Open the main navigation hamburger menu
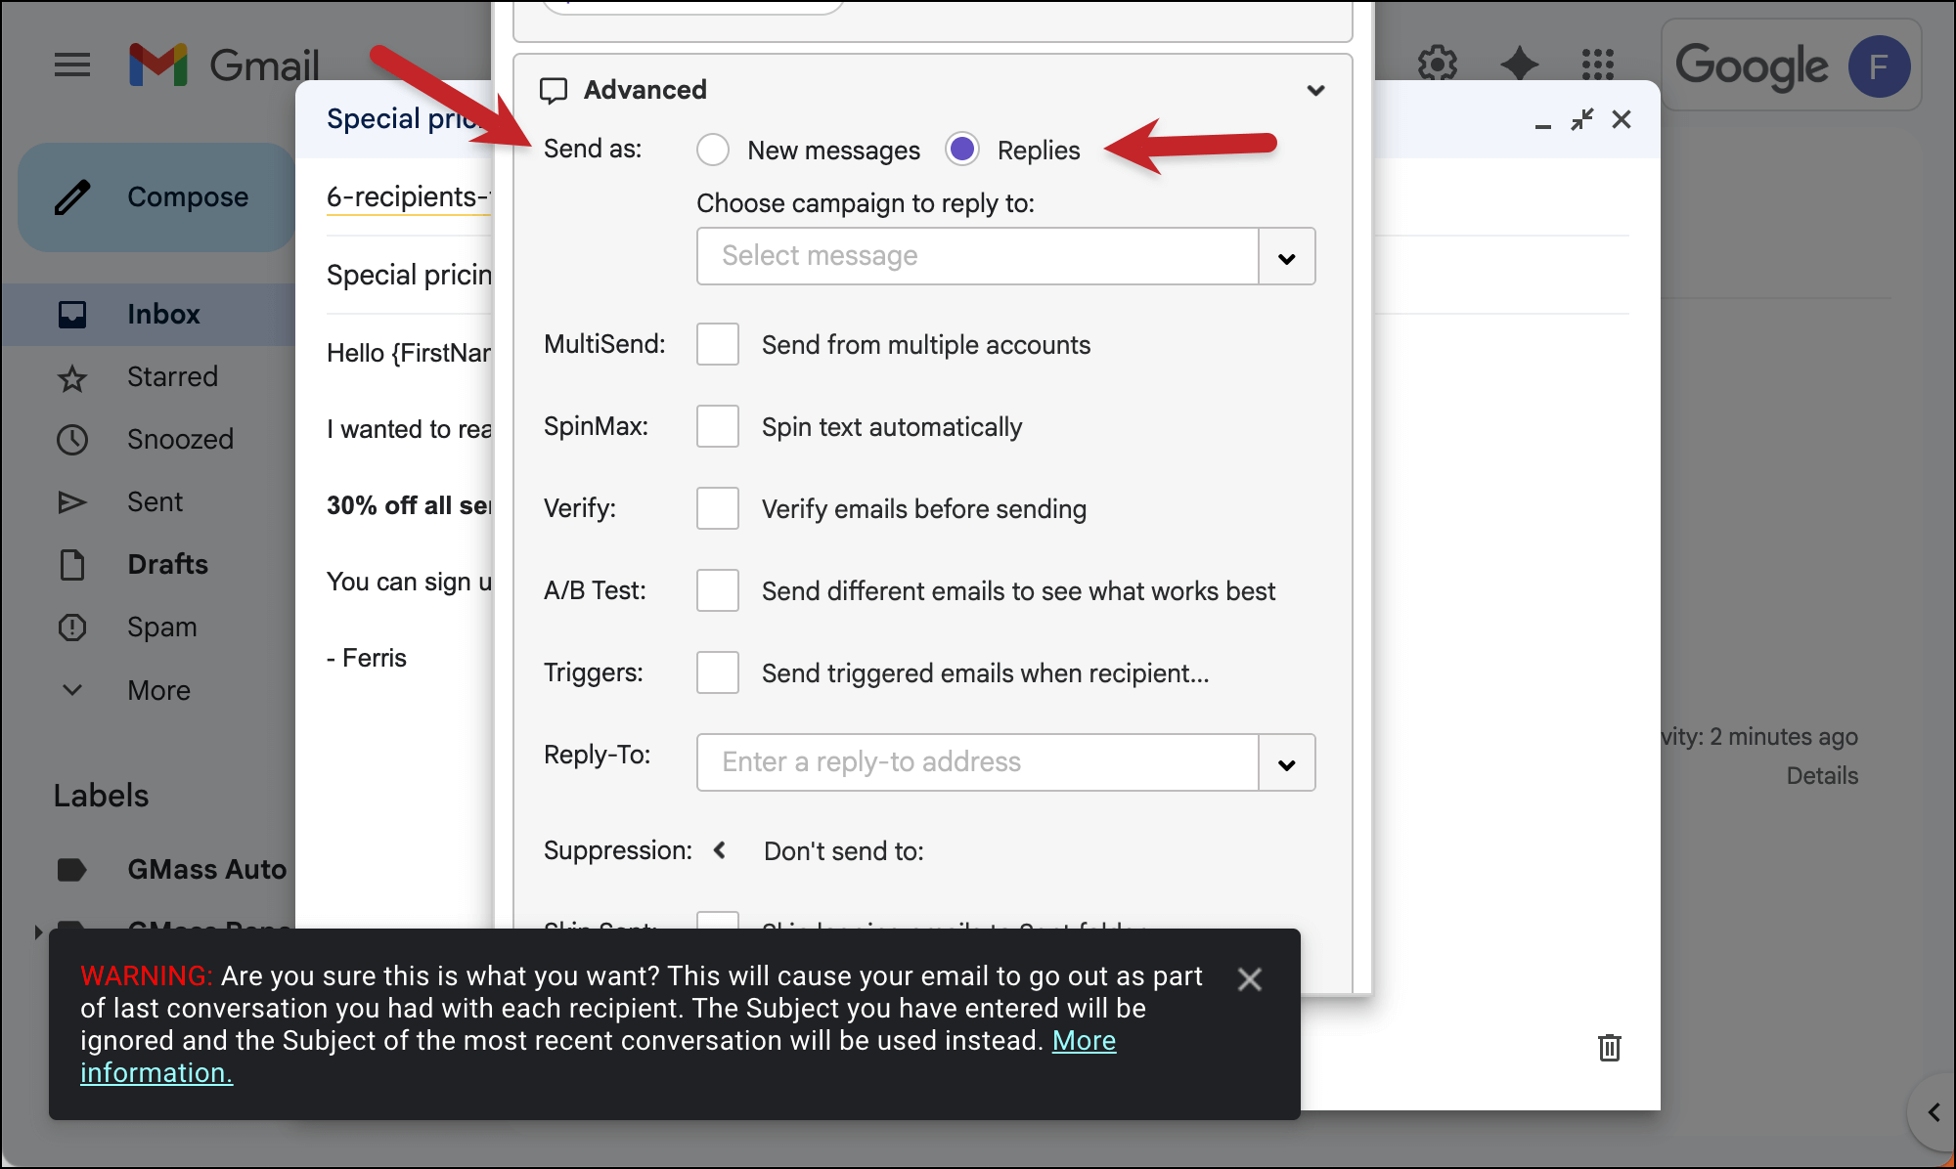This screenshot has height=1169, width=1956. [71, 65]
